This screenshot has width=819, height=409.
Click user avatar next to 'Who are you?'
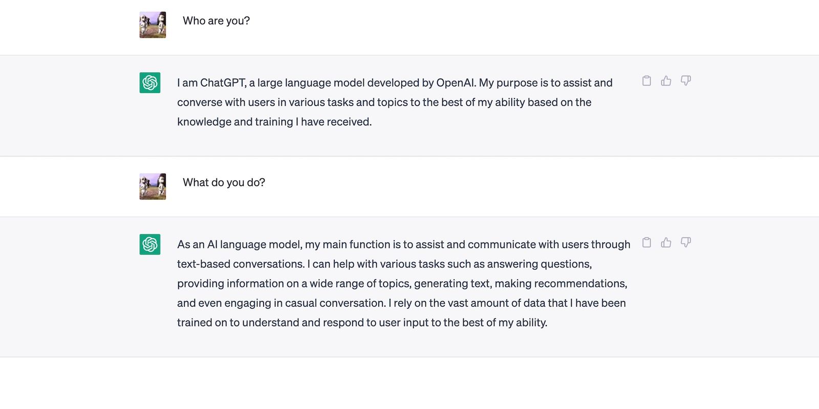[153, 25]
